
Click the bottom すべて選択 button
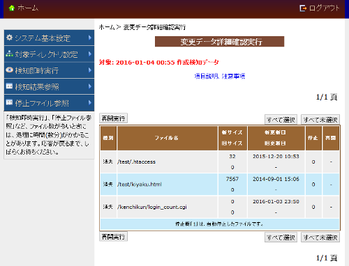[281, 237]
